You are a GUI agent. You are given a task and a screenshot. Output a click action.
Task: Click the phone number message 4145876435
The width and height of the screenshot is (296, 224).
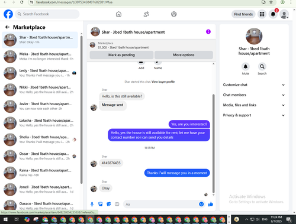[111, 163]
